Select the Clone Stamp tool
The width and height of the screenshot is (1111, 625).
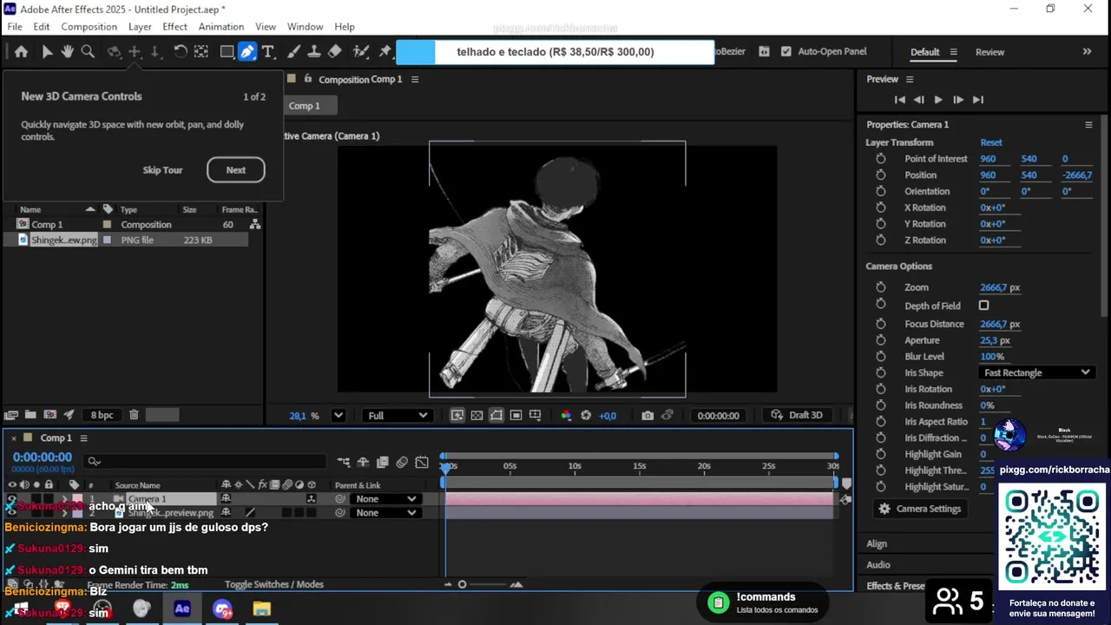314,52
